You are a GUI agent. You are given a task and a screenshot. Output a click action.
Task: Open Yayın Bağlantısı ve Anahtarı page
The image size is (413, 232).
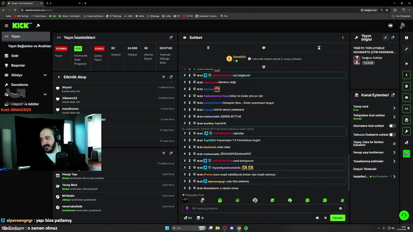coord(30,46)
